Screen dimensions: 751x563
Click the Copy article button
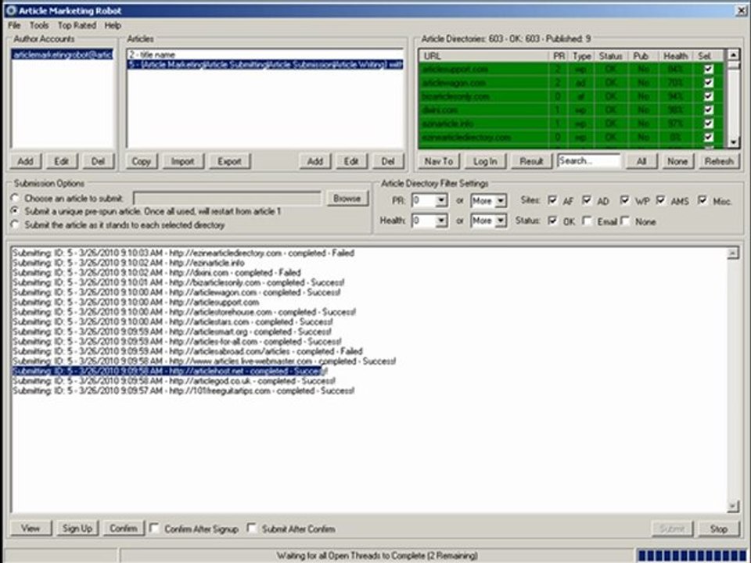(x=142, y=161)
